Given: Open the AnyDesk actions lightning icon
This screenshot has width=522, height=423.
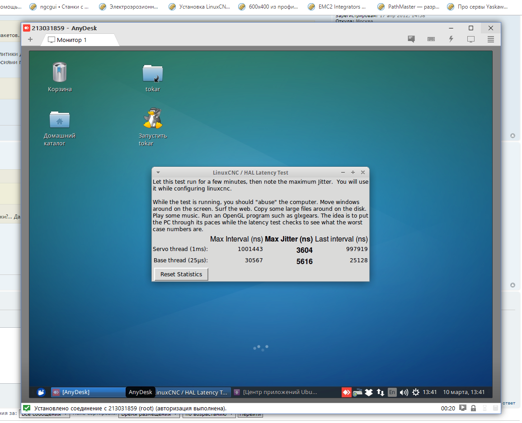Looking at the screenshot, I should coord(451,39).
